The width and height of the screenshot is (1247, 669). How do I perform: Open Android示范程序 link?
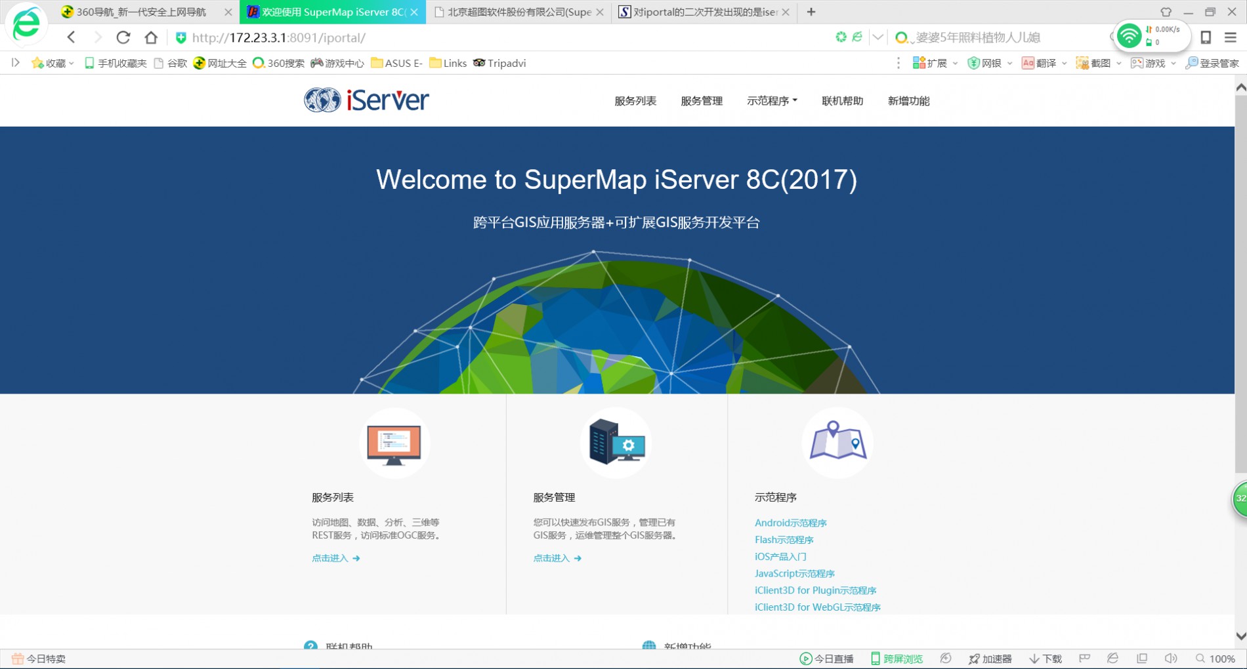[790, 523]
